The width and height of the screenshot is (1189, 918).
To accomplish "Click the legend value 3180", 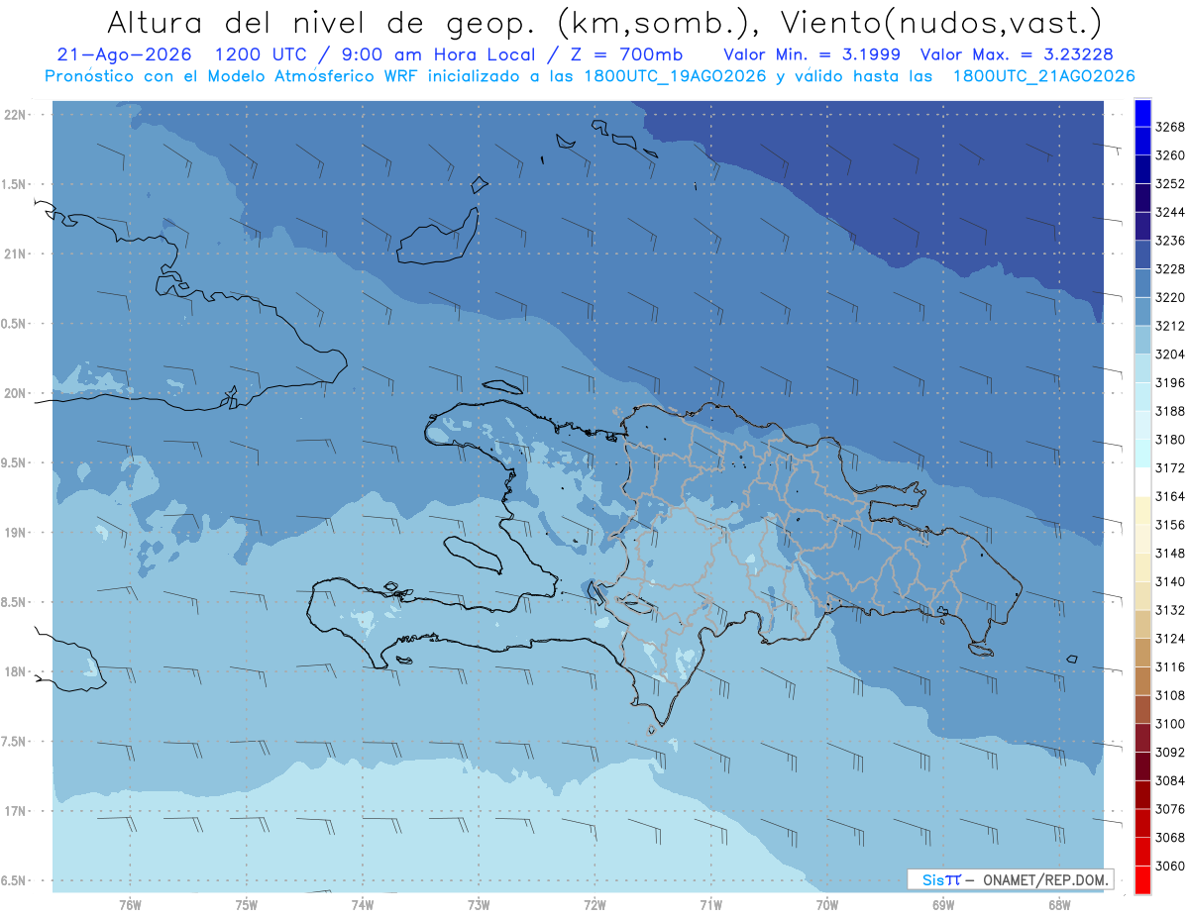I will tap(1170, 440).
